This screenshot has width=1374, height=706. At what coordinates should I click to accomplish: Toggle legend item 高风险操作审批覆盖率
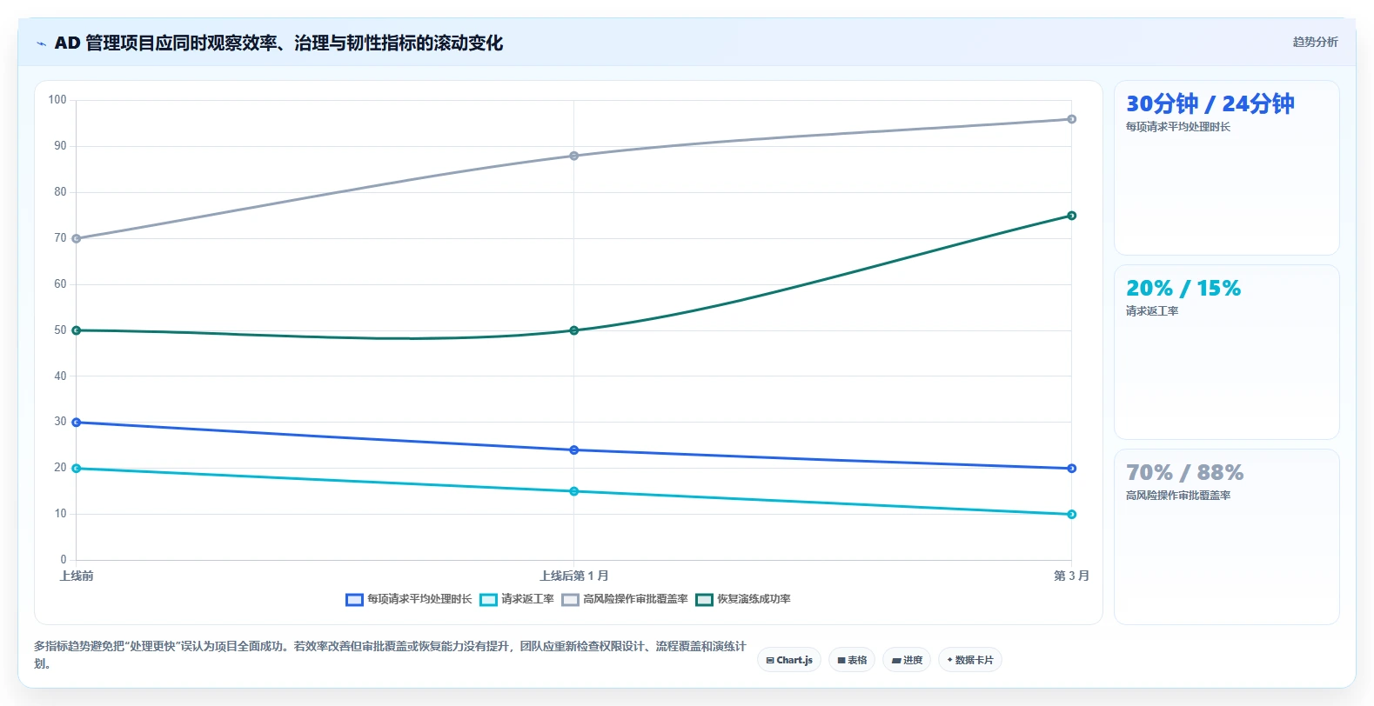(625, 599)
